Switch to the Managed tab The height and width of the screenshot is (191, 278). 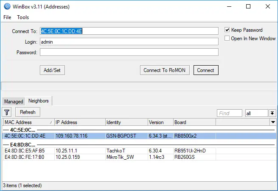(x=14, y=102)
